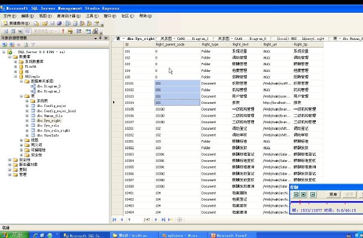Screen dimensions: 363x238
Task: Collapse the 数据库 (Databases) folder
Action: click(10, 57)
